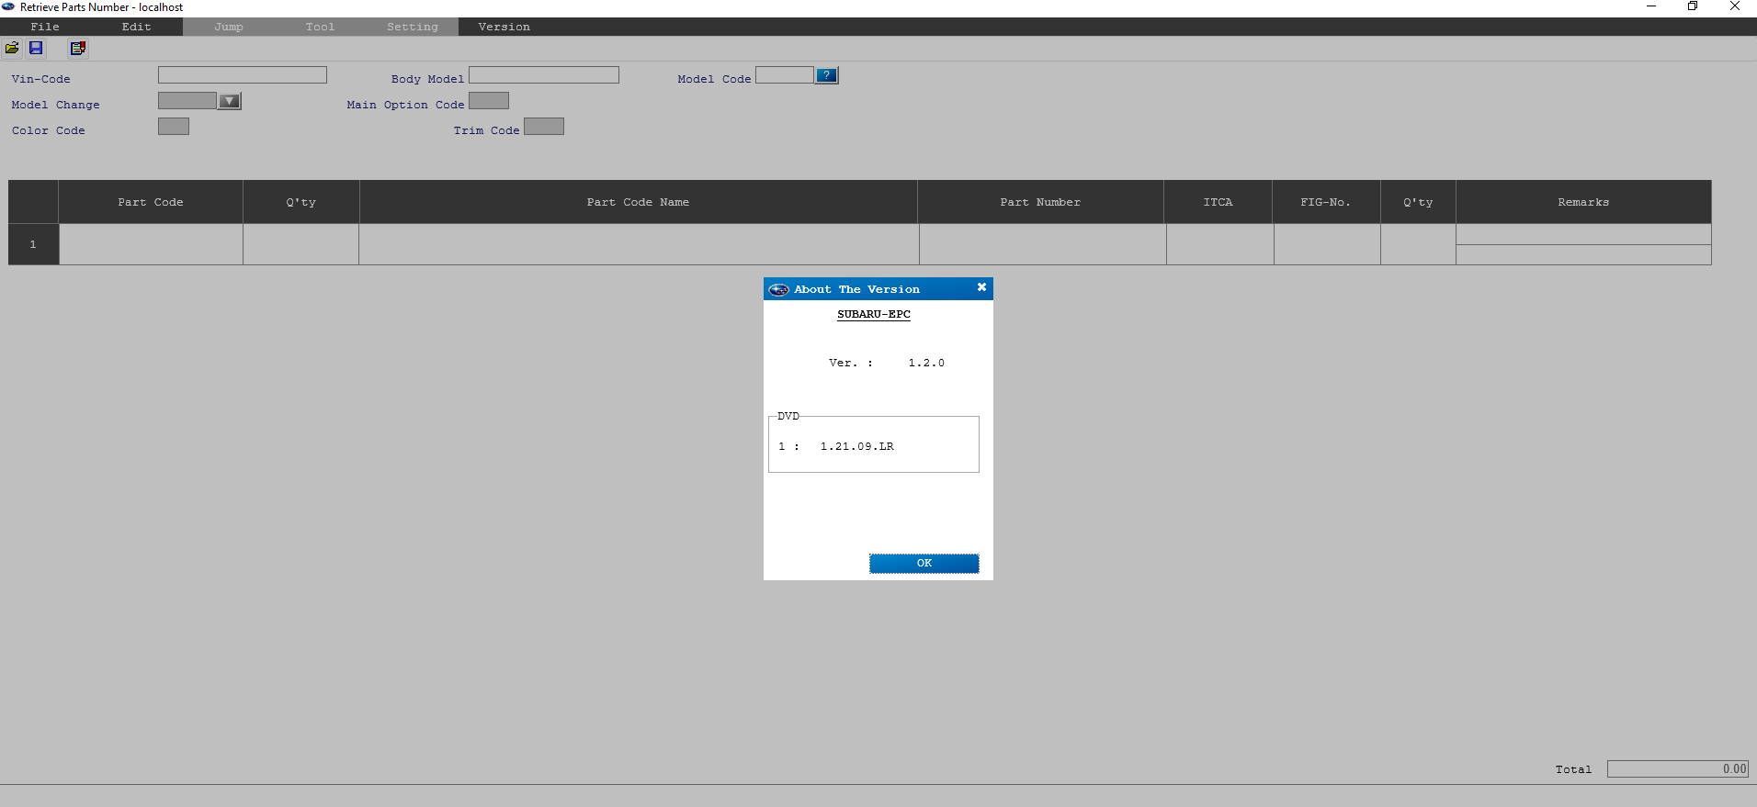
Task: Click the version number 1.2.0
Action: point(926,363)
